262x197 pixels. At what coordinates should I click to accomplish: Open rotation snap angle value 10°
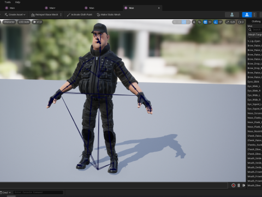click(x=221, y=22)
